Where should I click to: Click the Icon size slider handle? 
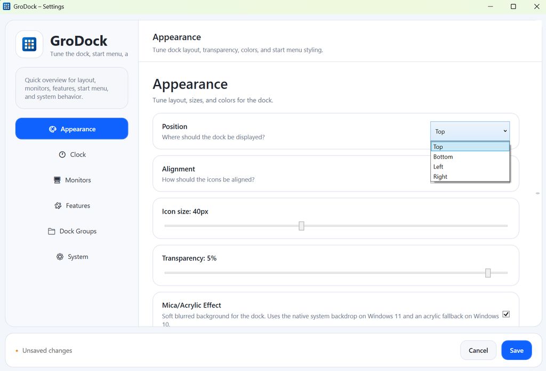tap(302, 226)
